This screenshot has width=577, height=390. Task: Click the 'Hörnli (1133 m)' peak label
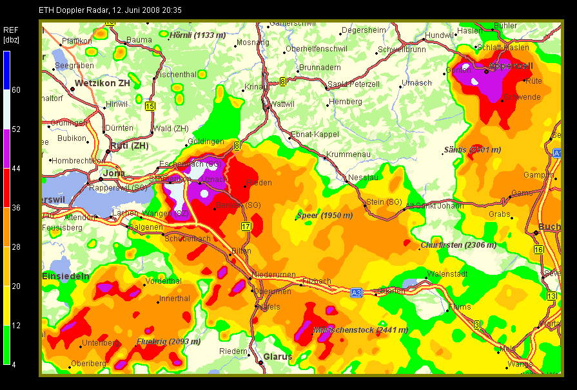(x=198, y=35)
